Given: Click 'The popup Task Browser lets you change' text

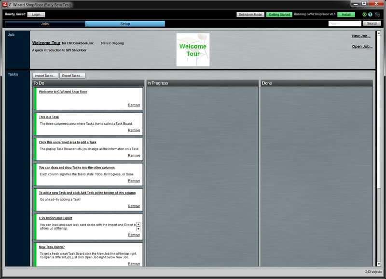Looking at the screenshot, I should click(90, 149).
